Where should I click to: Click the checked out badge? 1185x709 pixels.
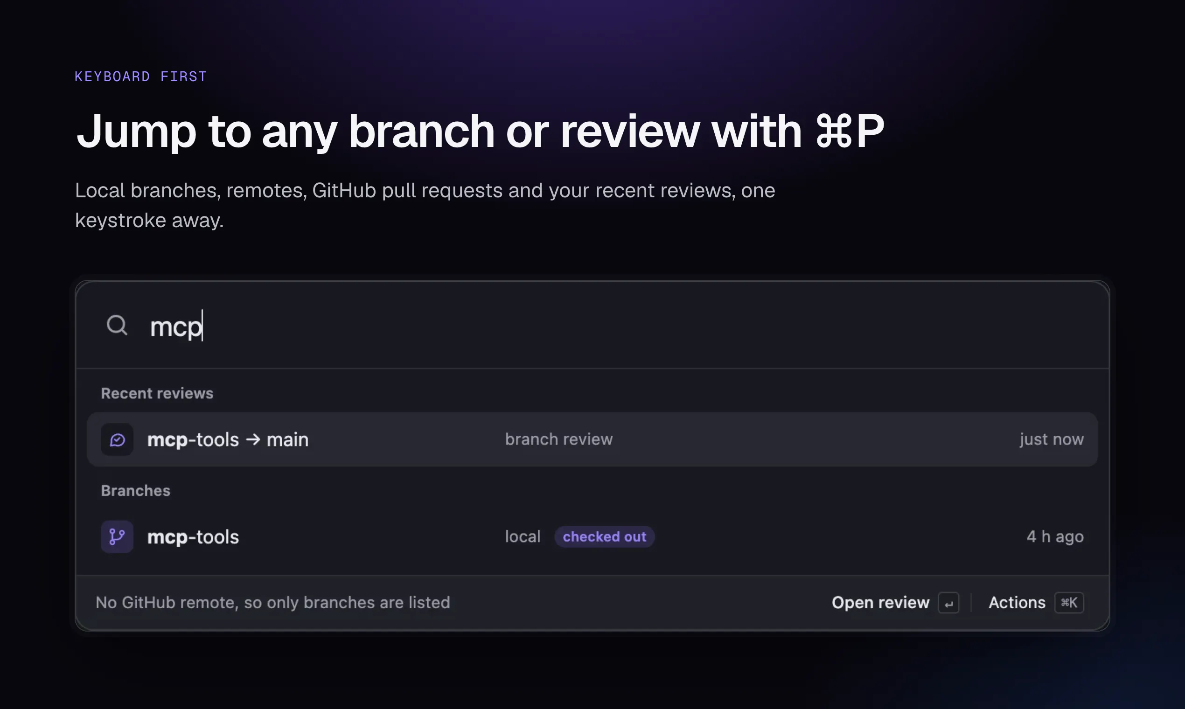click(x=605, y=536)
